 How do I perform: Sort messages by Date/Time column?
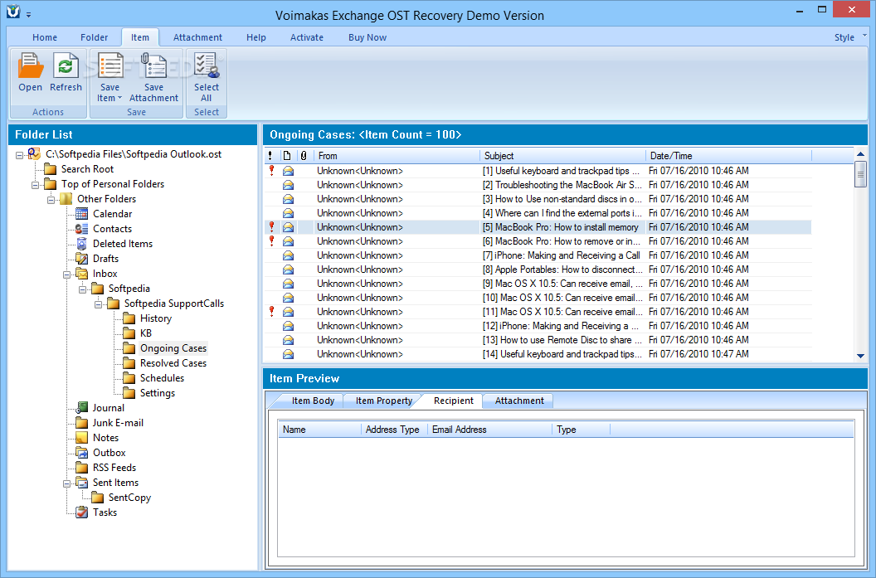tap(728, 156)
